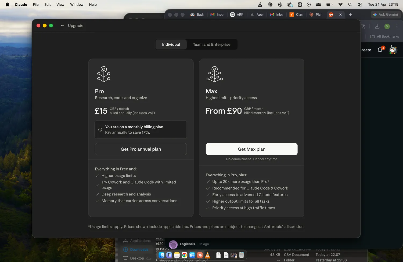403x262 pixels.
Task: Open a new Chrome tab
Action: point(350,15)
